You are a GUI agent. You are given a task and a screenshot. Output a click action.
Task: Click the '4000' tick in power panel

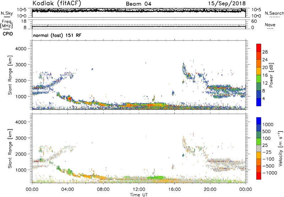pyautogui.click(x=21, y=49)
